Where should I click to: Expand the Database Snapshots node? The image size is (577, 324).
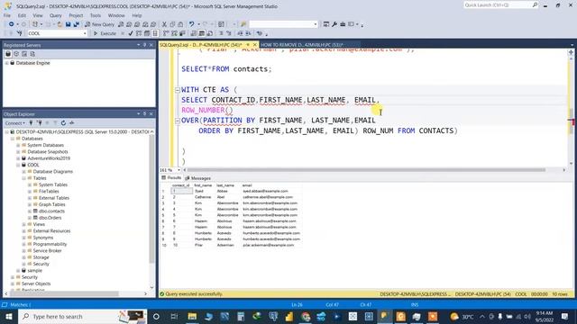pyautogui.click(x=18, y=152)
